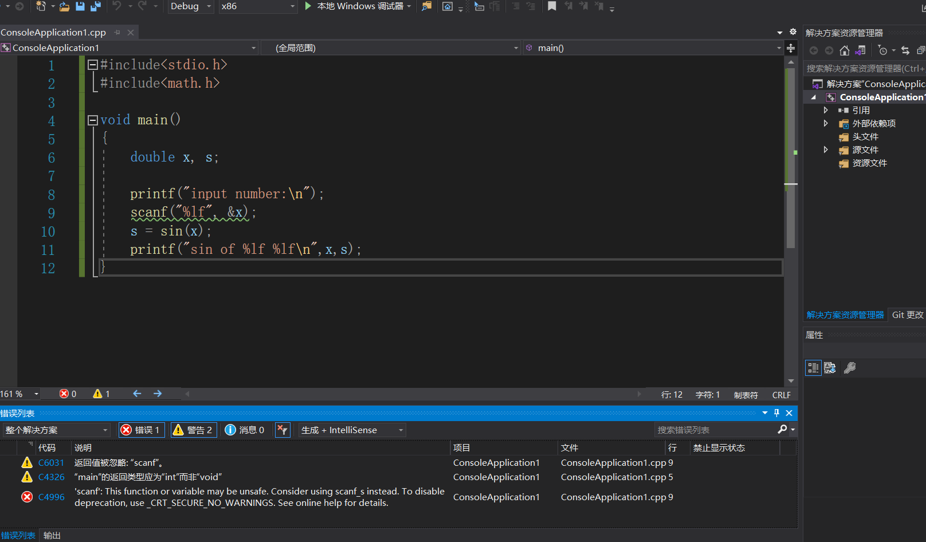Image resolution: width=926 pixels, height=542 pixels.
Task: Expand the 源文件 tree node
Action: [x=826, y=150]
